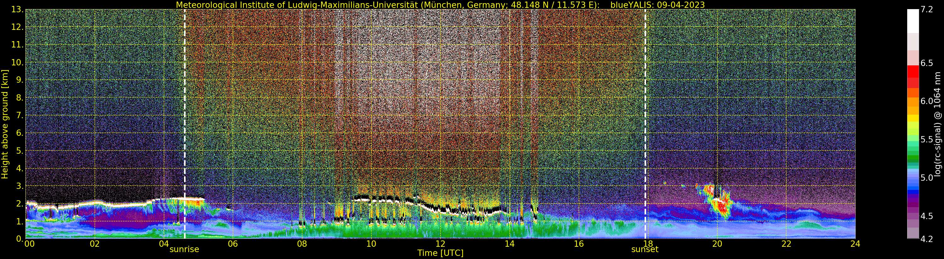Click the 'sunset' label below the axis

click(x=645, y=250)
